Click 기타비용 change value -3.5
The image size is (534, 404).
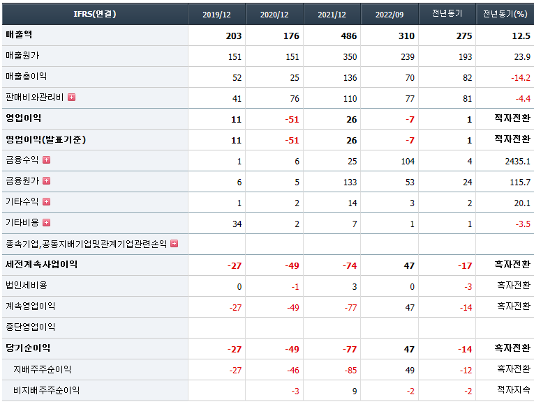pyautogui.click(x=523, y=224)
